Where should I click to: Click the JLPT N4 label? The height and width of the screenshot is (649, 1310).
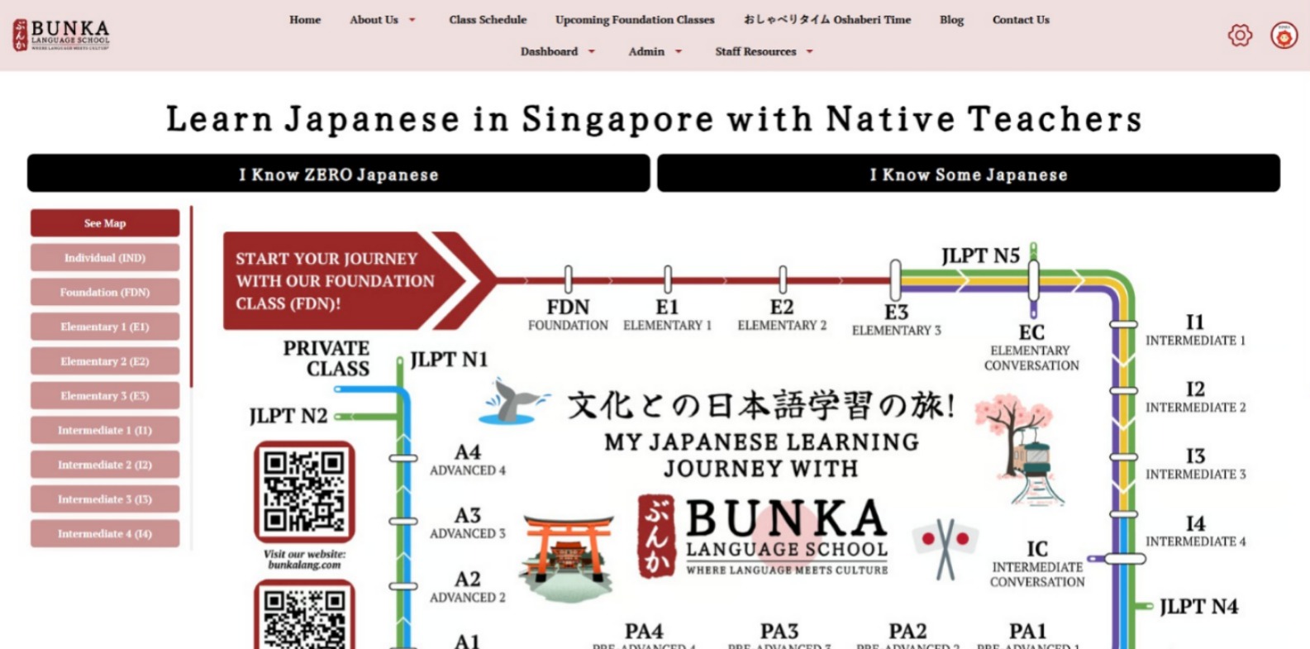[1198, 607]
